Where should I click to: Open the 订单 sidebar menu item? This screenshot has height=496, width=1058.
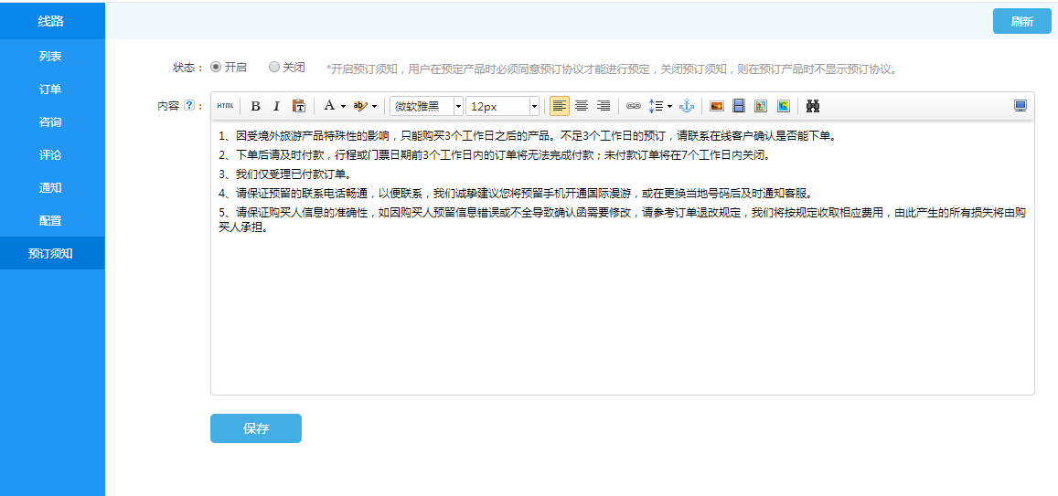[x=51, y=90]
